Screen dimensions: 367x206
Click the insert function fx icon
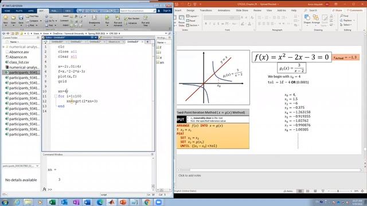[76, 17]
